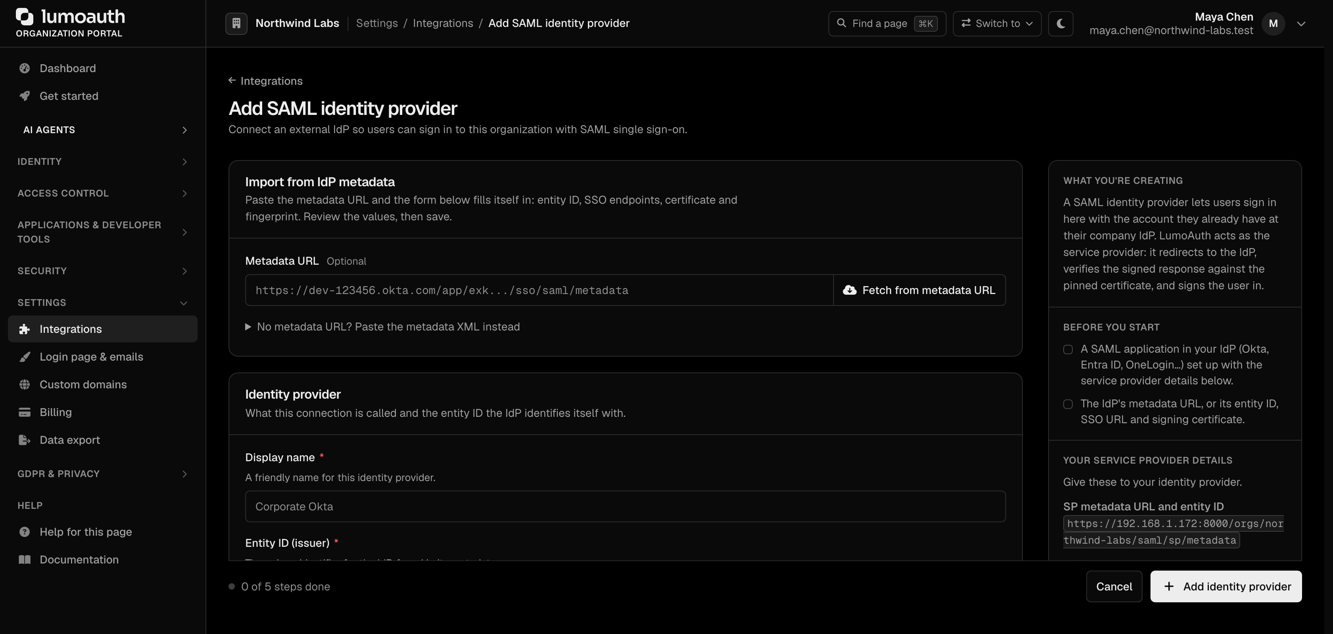Click the Custom domains globe icon
Viewport: 1333px width, 634px height.
(x=24, y=384)
